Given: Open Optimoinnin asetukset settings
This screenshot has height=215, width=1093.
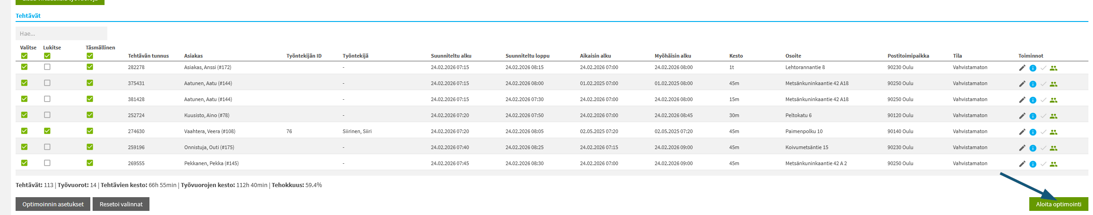Looking at the screenshot, I should point(53,204).
